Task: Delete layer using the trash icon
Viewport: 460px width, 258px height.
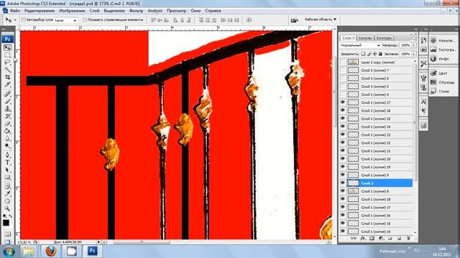Action: point(408,239)
